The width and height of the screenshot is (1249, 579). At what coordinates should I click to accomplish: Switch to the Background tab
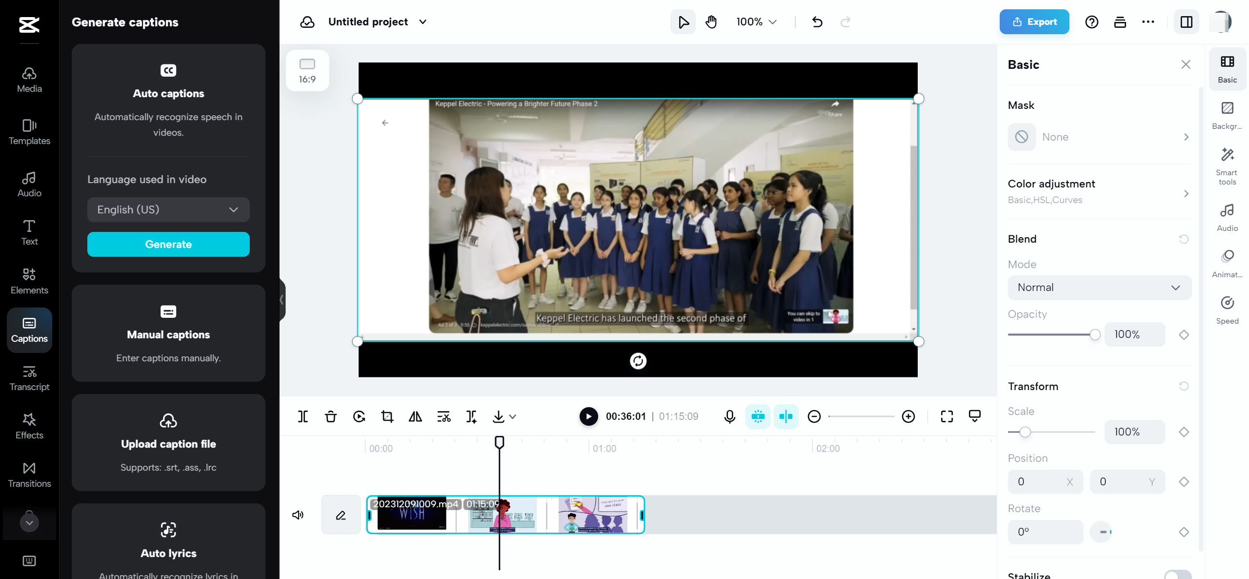point(1228,115)
